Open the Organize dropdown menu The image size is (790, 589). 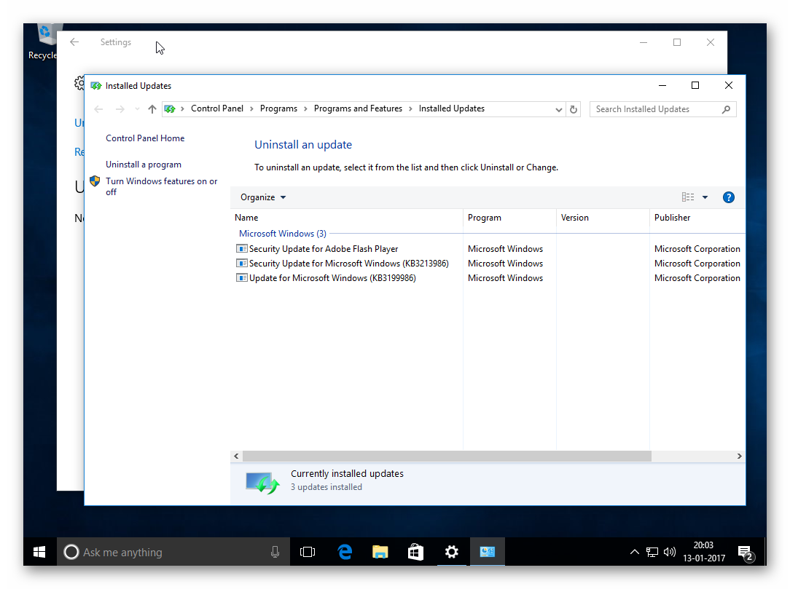[263, 197]
